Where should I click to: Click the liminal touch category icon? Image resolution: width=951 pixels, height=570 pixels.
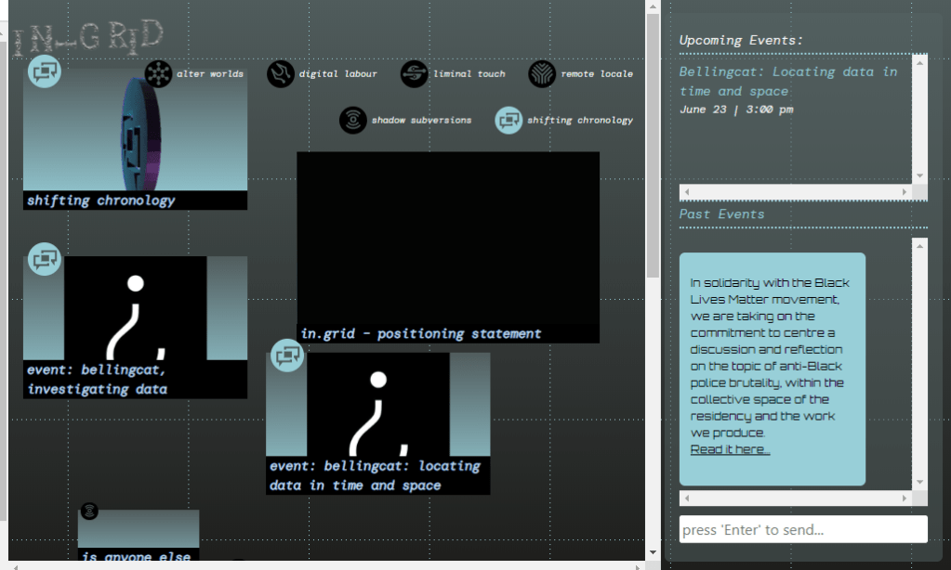click(415, 73)
